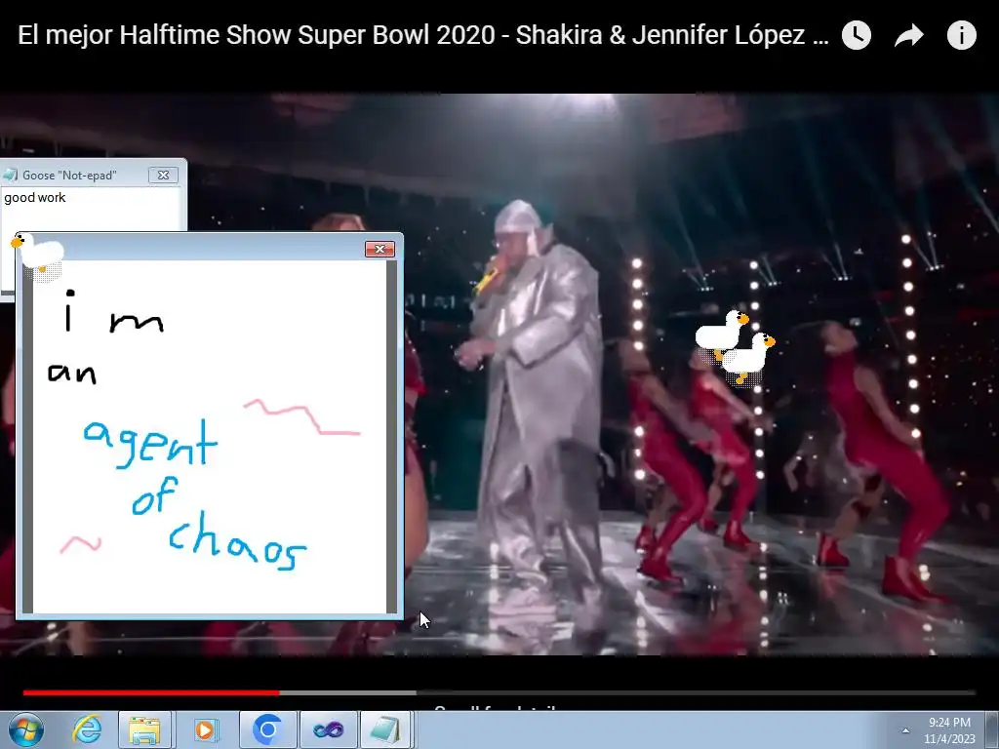Viewport: 999px width, 749px height.
Task: Close the goose drawing window
Action: tap(380, 249)
